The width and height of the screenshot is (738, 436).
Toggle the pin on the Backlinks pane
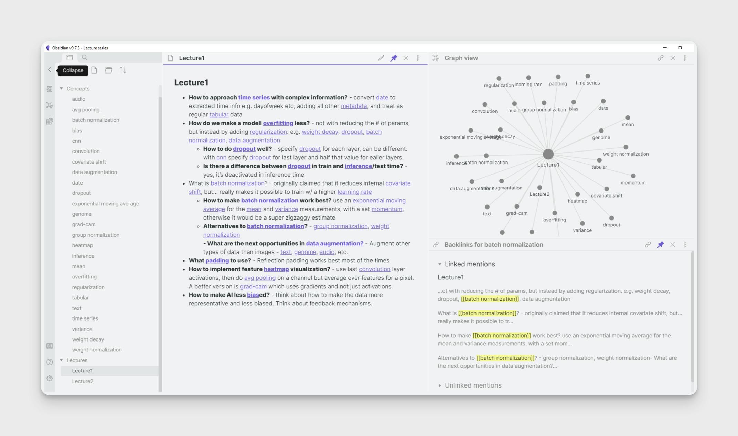[660, 245]
